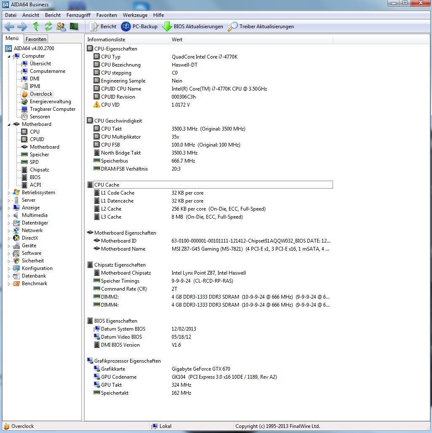Open the Hilfe menu
Image resolution: width=432 pixels, height=433 pixels.
click(x=158, y=15)
